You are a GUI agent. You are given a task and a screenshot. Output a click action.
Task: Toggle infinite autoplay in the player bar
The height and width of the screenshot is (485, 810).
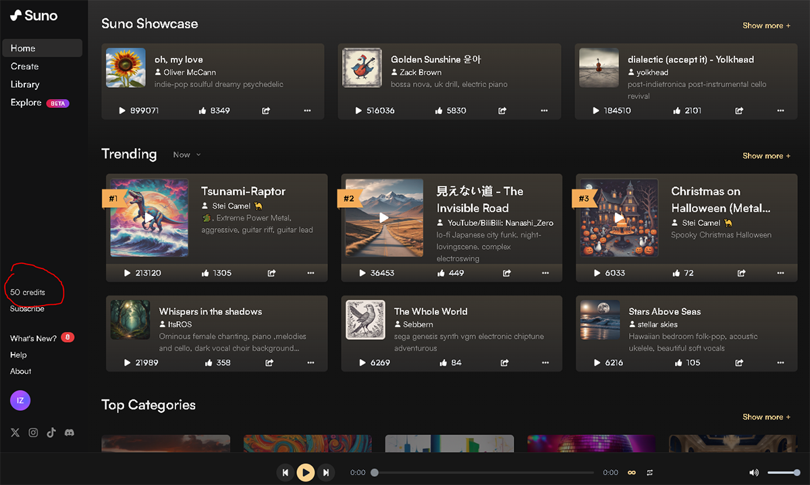point(632,473)
